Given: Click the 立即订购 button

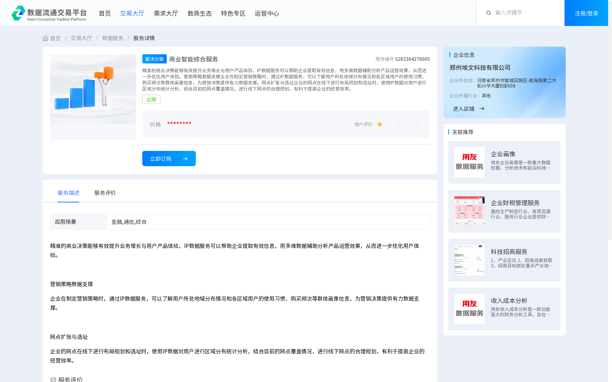Looking at the screenshot, I should 169,159.
